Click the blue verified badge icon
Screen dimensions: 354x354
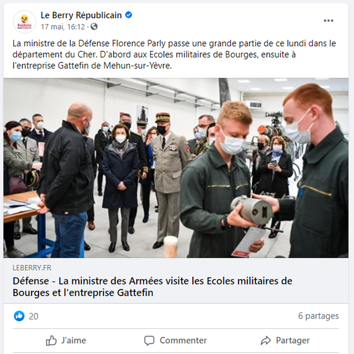click(x=128, y=15)
